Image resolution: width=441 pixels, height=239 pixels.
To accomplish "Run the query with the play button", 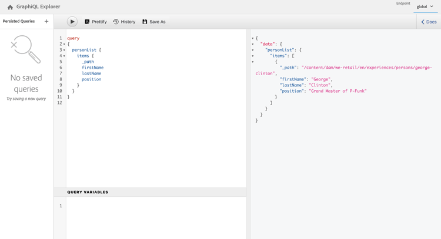I will coord(72,22).
